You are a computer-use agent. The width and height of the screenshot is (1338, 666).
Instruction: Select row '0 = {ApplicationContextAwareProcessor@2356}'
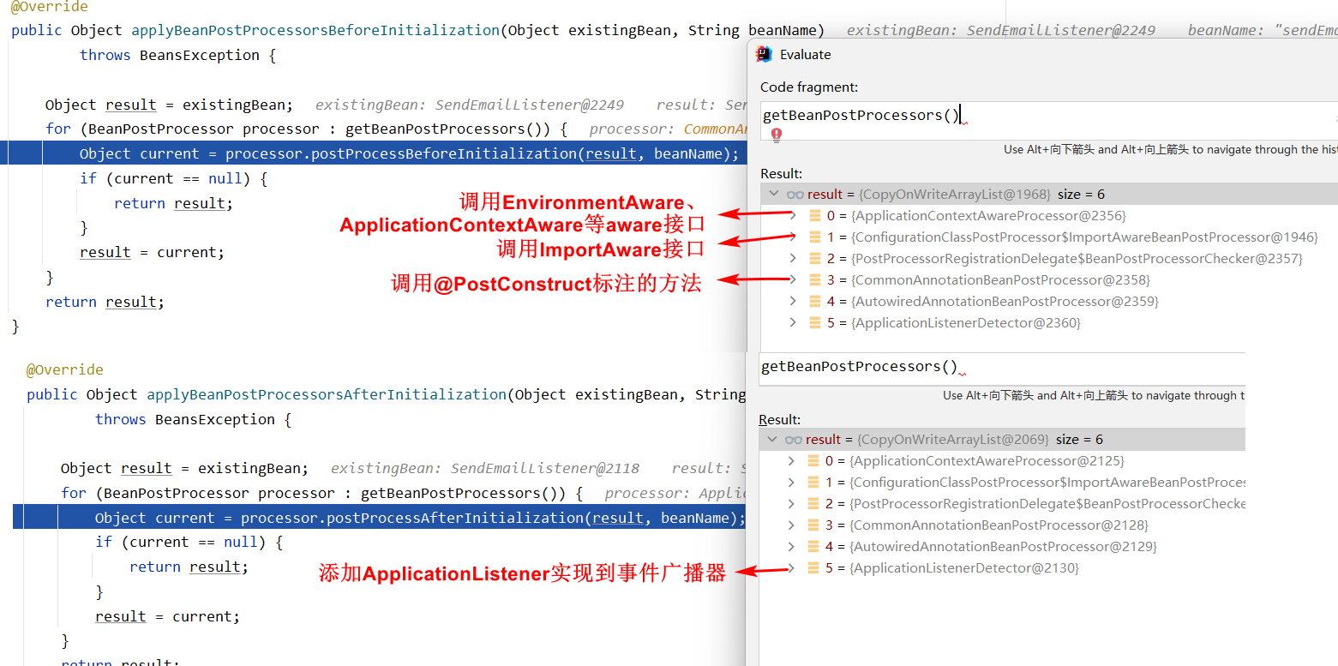(1048, 216)
